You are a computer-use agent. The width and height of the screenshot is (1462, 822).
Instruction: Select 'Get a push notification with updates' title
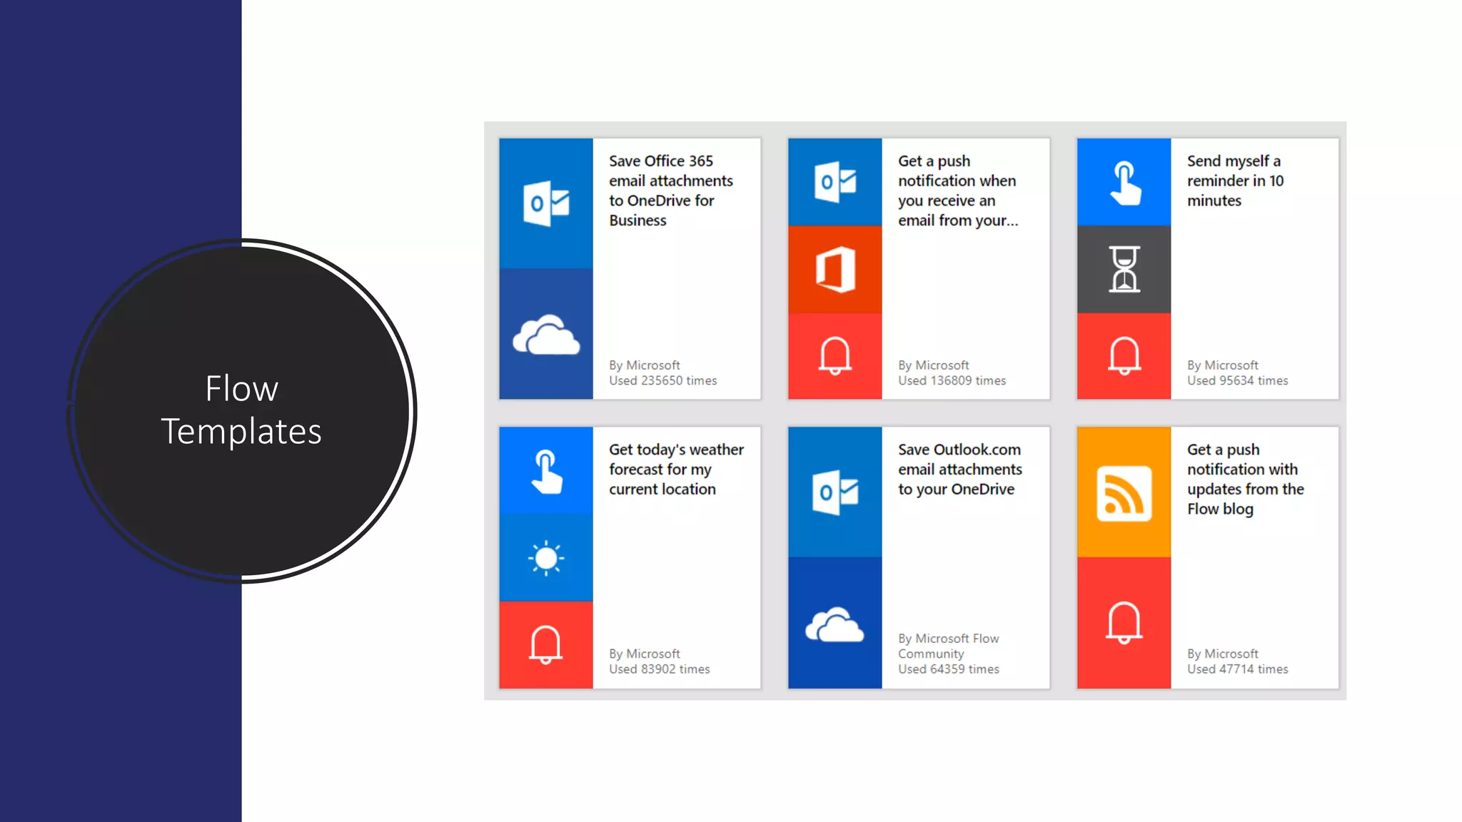[1245, 479]
